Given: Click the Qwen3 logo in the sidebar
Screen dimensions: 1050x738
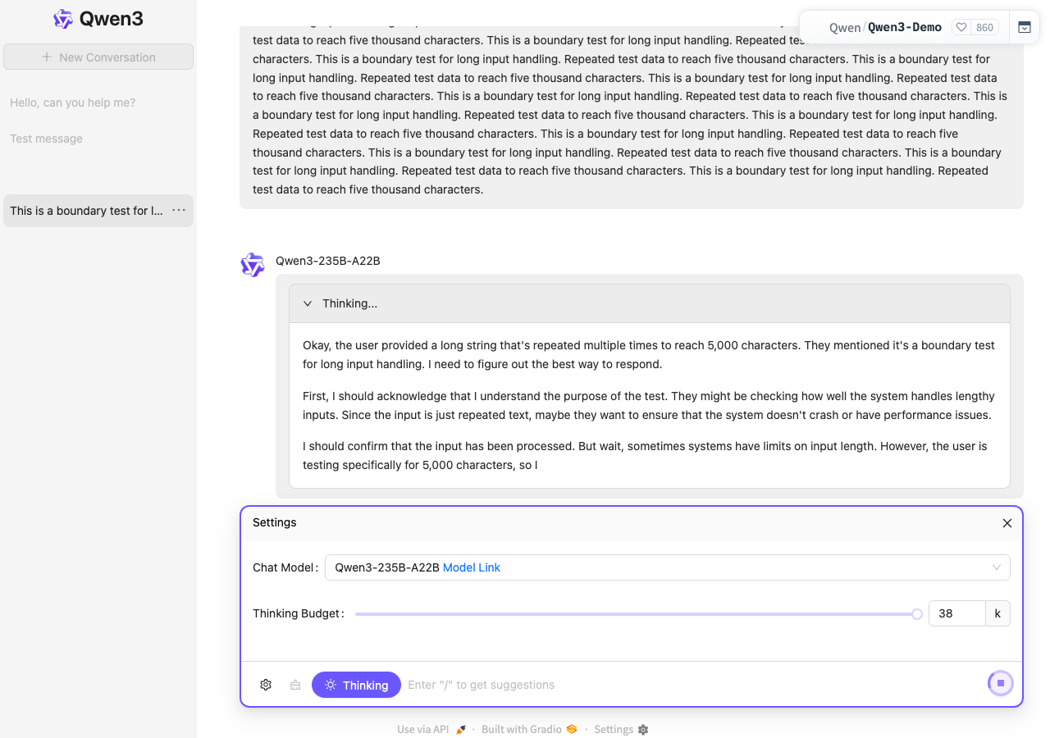Looking at the screenshot, I should pos(98,19).
